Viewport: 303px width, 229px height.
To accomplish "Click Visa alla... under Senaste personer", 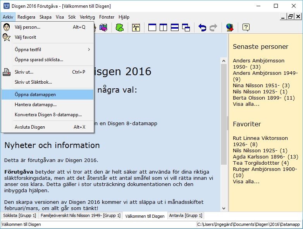I will [246, 104].
